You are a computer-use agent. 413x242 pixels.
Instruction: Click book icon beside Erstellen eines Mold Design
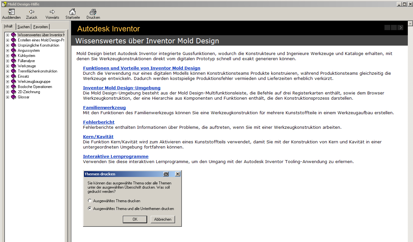[x=13, y=40]
